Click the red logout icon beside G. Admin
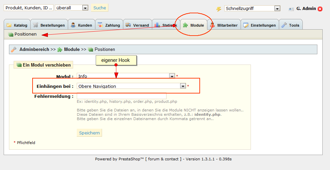This screenshot has height=170, width=330. [320, 9]
